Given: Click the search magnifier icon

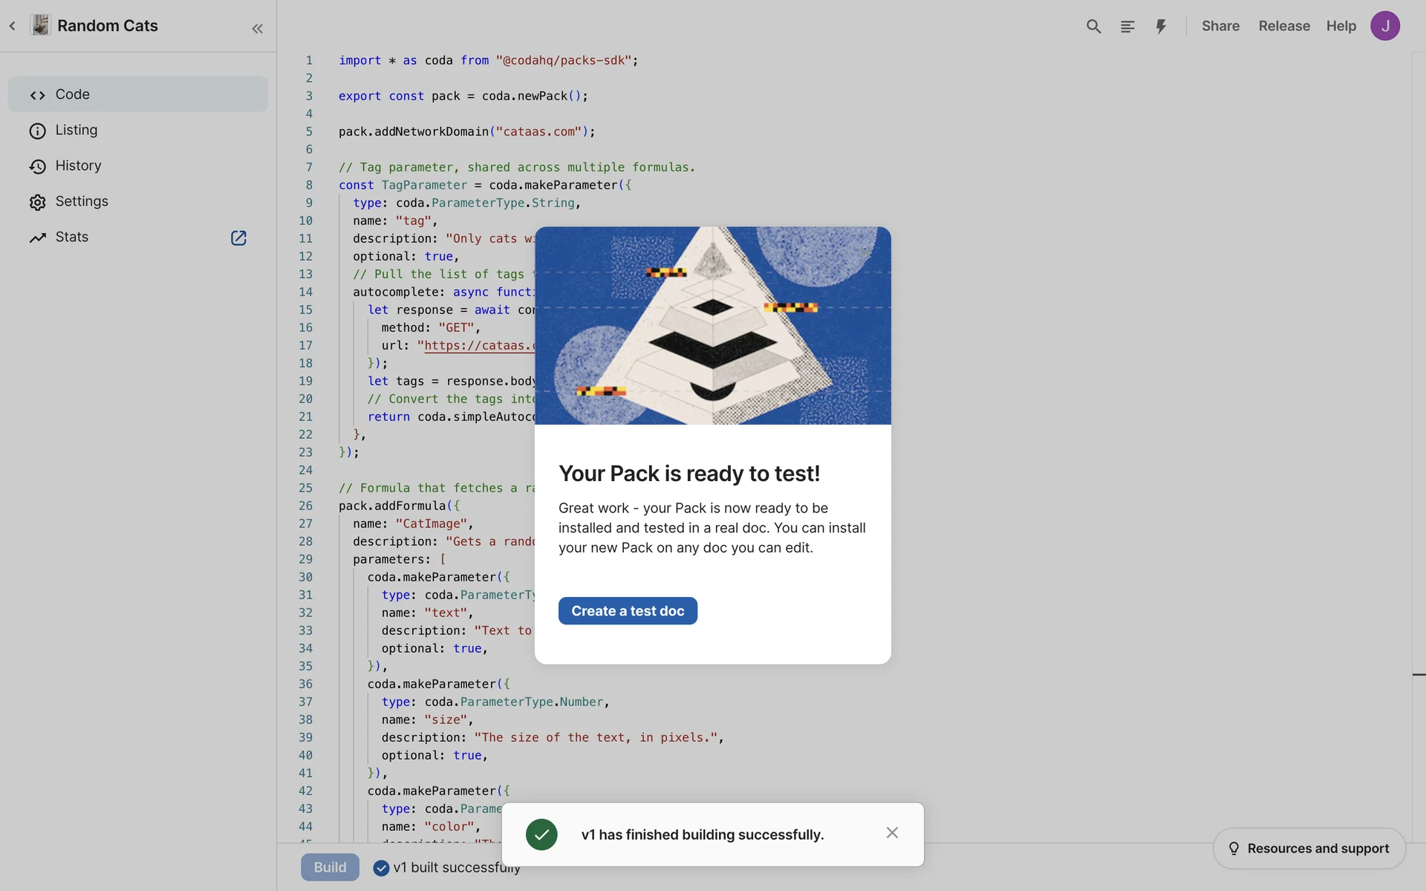Looking at the screenshot, I should (1093, 27).
